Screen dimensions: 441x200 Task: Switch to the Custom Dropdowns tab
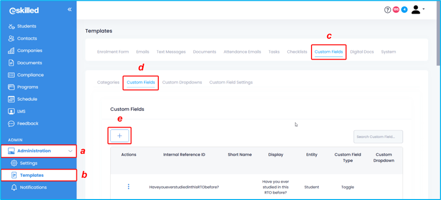[182, 82]
